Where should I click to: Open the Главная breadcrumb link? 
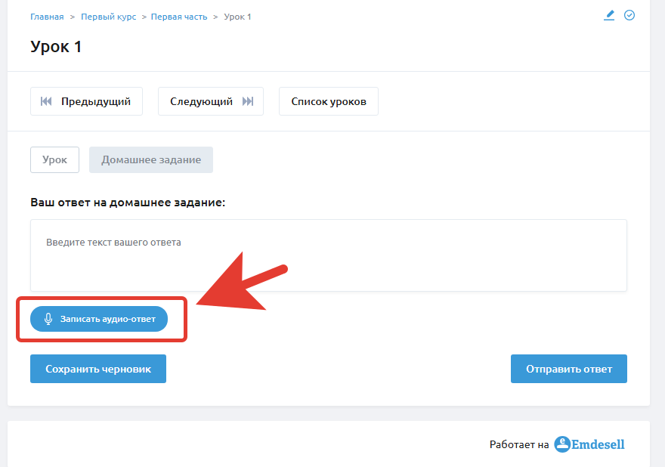[x=47, y=17]
